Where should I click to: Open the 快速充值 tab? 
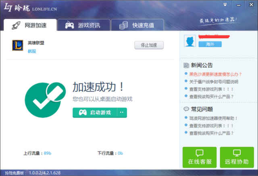(x=137, y=25)
